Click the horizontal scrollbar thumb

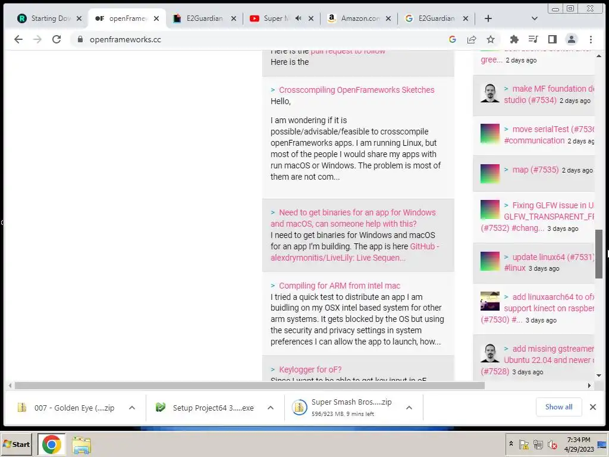(249, 386)
